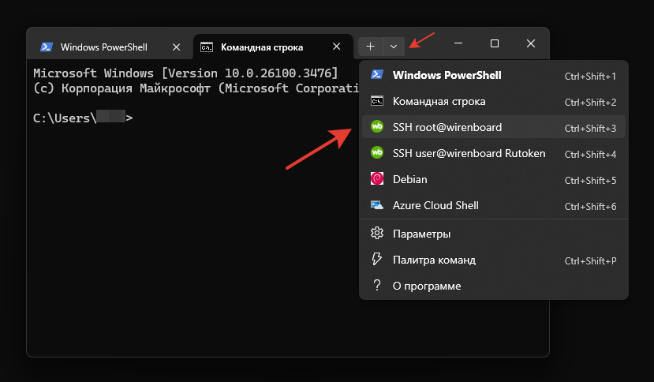Viewport: 654px width, 382px height.
Task: Open О программе about entry
Action: (494, 286)
